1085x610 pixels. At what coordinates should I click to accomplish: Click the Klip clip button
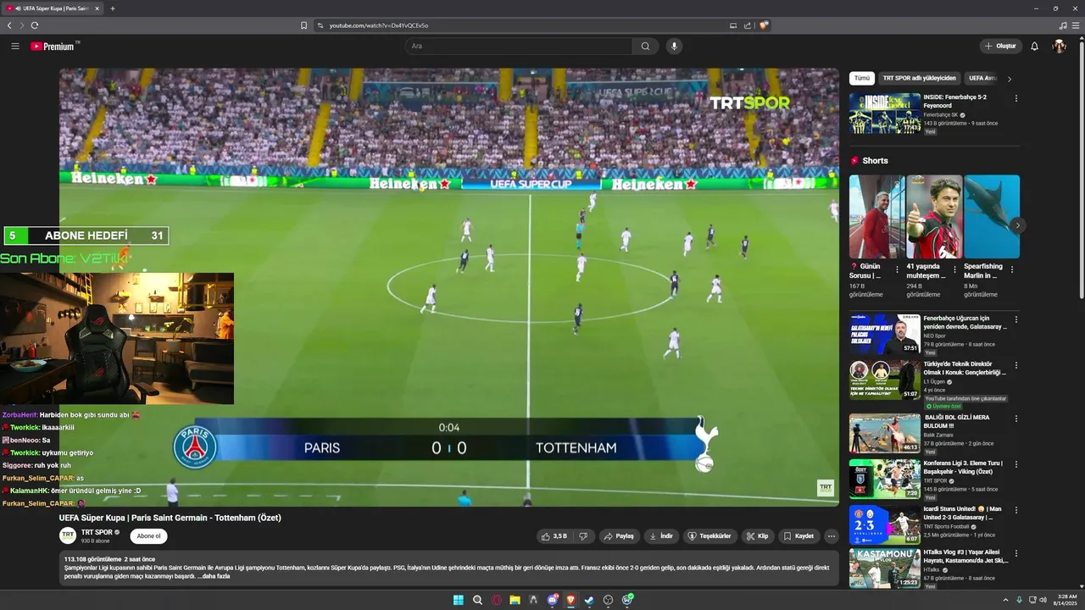757,536
